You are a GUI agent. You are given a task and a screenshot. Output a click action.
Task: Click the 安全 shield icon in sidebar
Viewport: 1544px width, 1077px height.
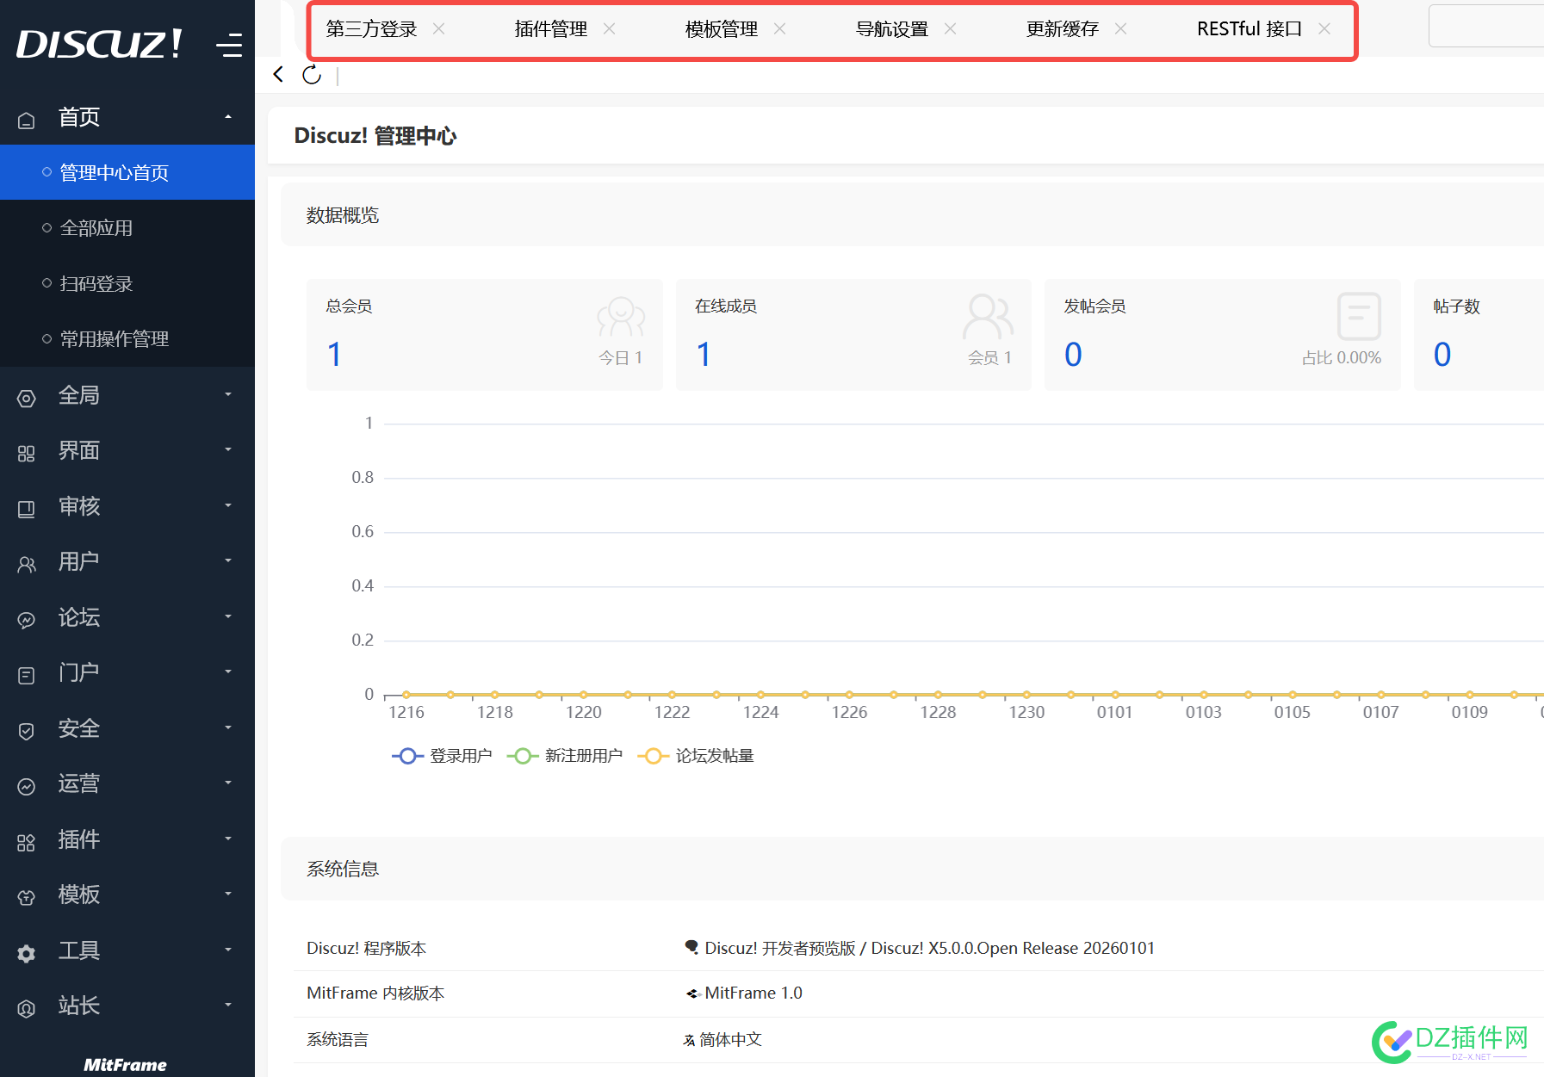point(27,731)
